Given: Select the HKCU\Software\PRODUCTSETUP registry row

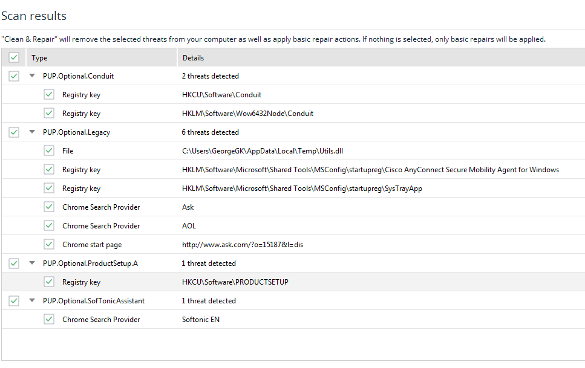Looking at the screenshot, I should (x=235, y=282).
